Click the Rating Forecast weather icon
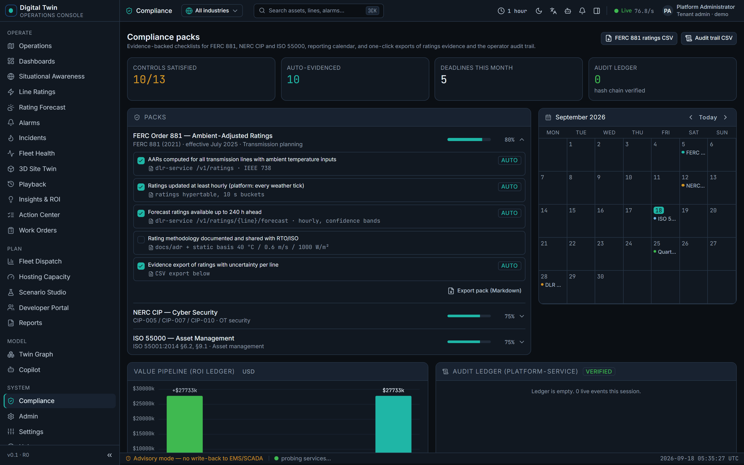The image size is (744, 465). (x=11, y=107)
